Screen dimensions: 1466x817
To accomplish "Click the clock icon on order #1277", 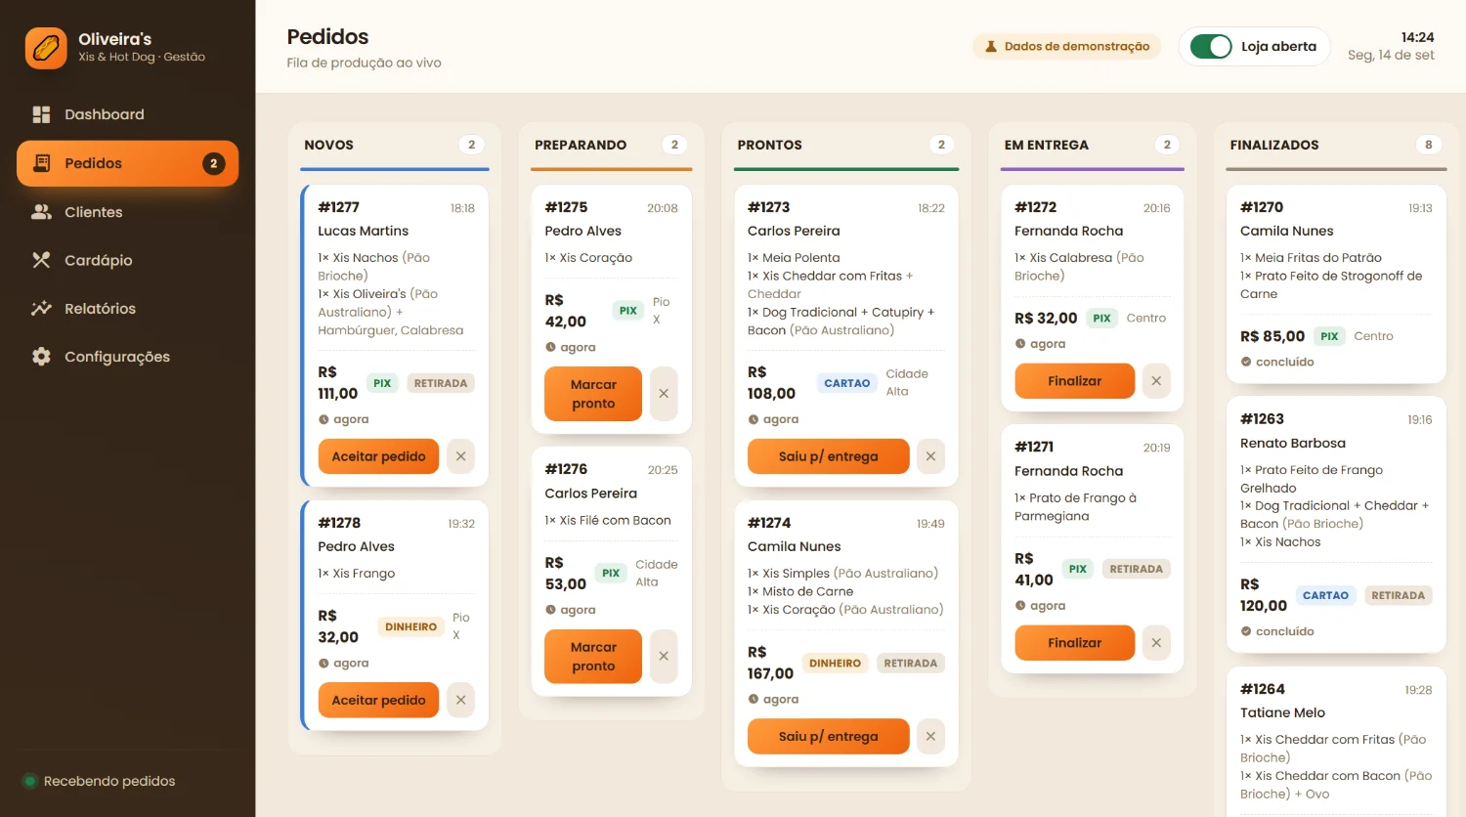I will [323, 419].
